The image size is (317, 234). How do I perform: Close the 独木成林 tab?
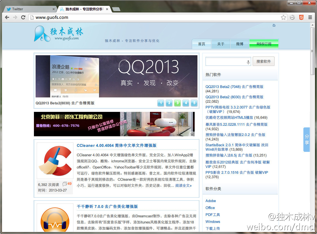click(107, 9)
